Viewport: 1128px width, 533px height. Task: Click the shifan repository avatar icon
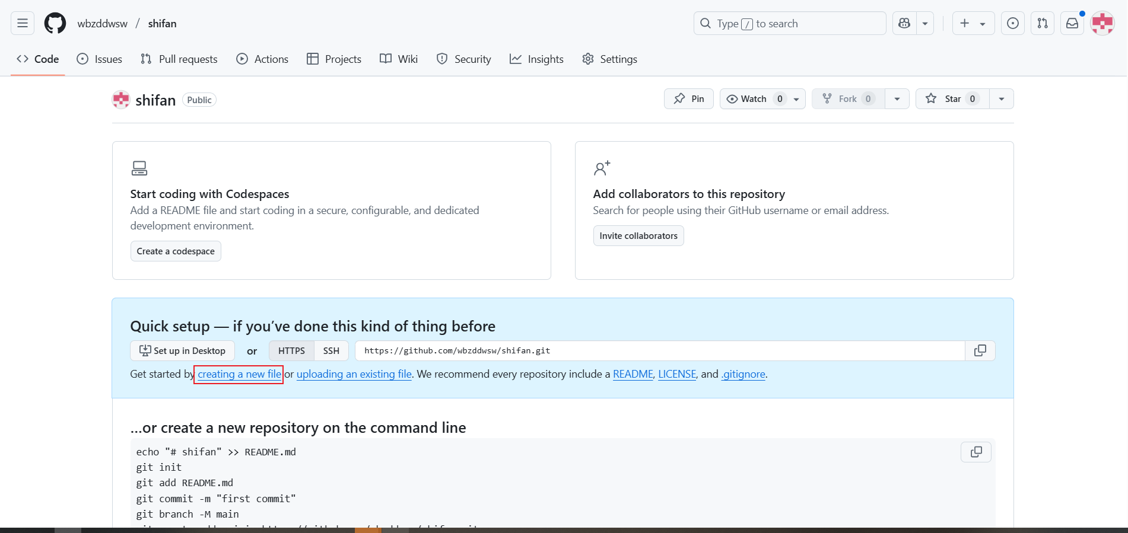click(121, 100)
